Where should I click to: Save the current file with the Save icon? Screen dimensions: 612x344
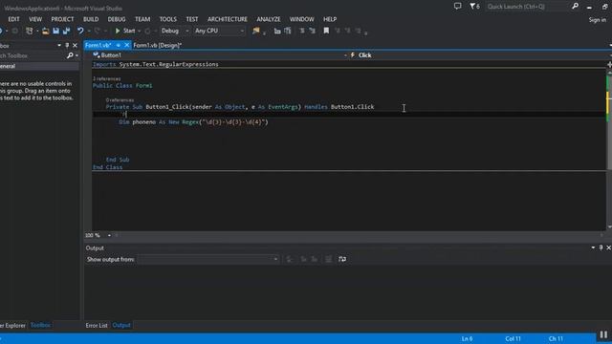(55, 31)
